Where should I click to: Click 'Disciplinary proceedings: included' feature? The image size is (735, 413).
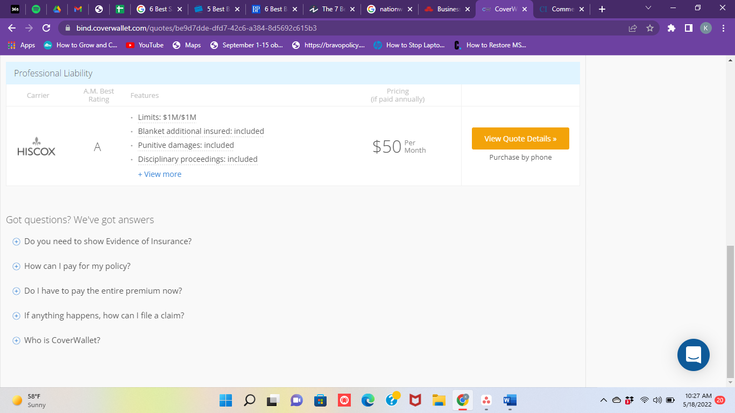pos(197,159)
